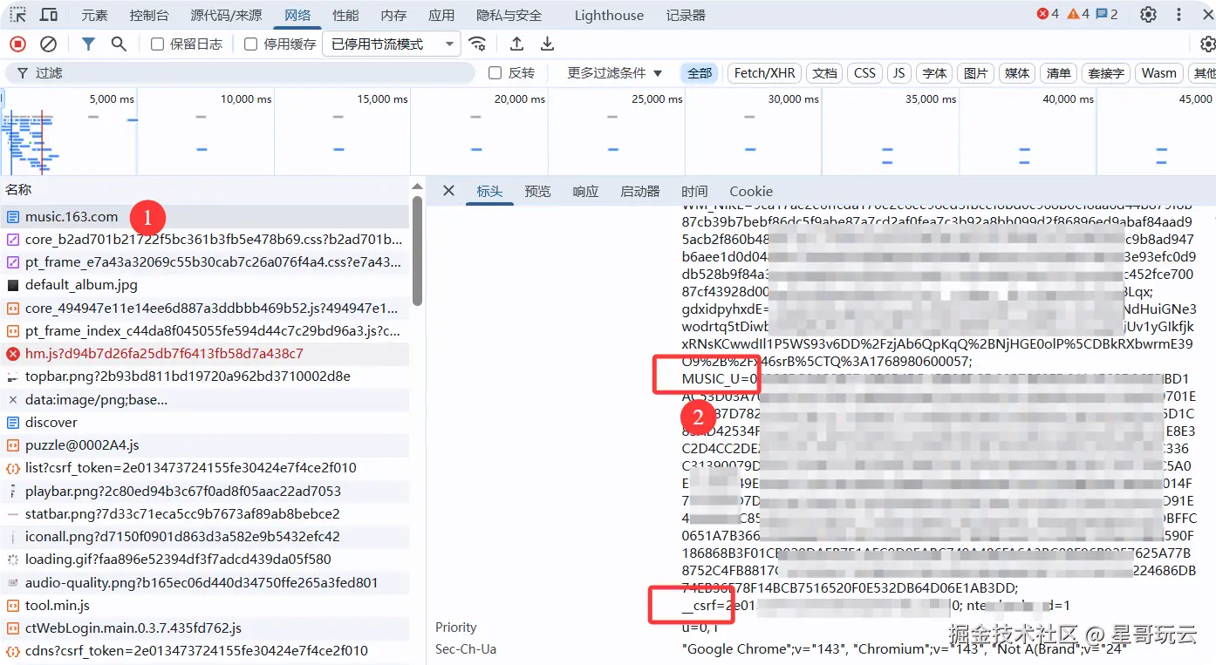Open the 源代码/来源 panel tab

pos(226,15)
